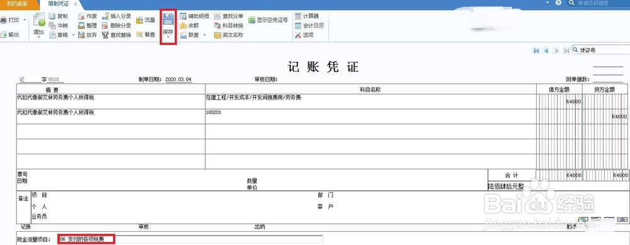
Task: Click 删除分录 delete entry
Action: point(117,25)
